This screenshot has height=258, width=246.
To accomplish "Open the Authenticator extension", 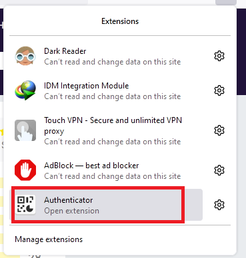I will tap(106, 205).
